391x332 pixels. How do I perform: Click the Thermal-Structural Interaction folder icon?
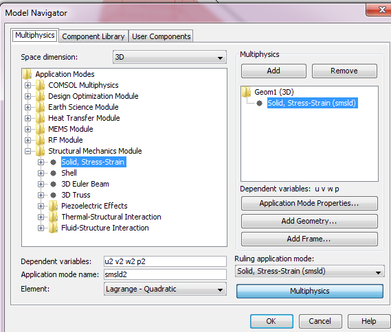click(x=53, y=217)
